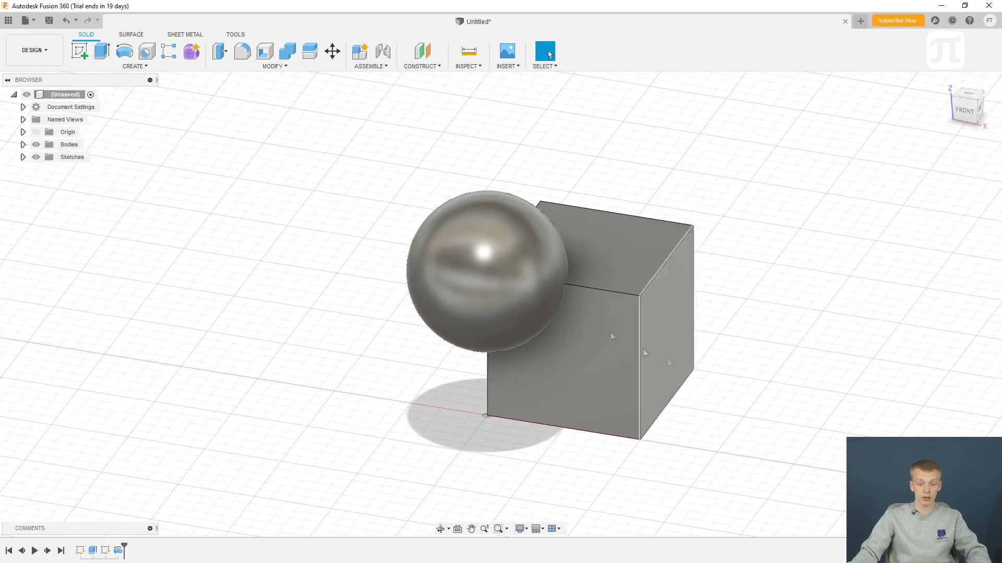
Task: Select the Move/Copy tool
Action: pos(332,51)
